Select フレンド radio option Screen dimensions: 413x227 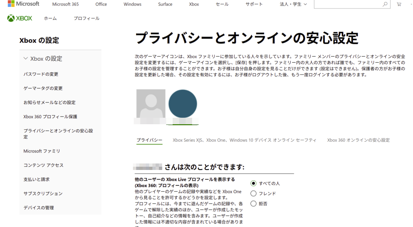253,193
